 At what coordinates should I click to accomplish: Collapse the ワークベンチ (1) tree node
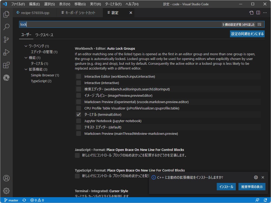(x=26, y=46)
